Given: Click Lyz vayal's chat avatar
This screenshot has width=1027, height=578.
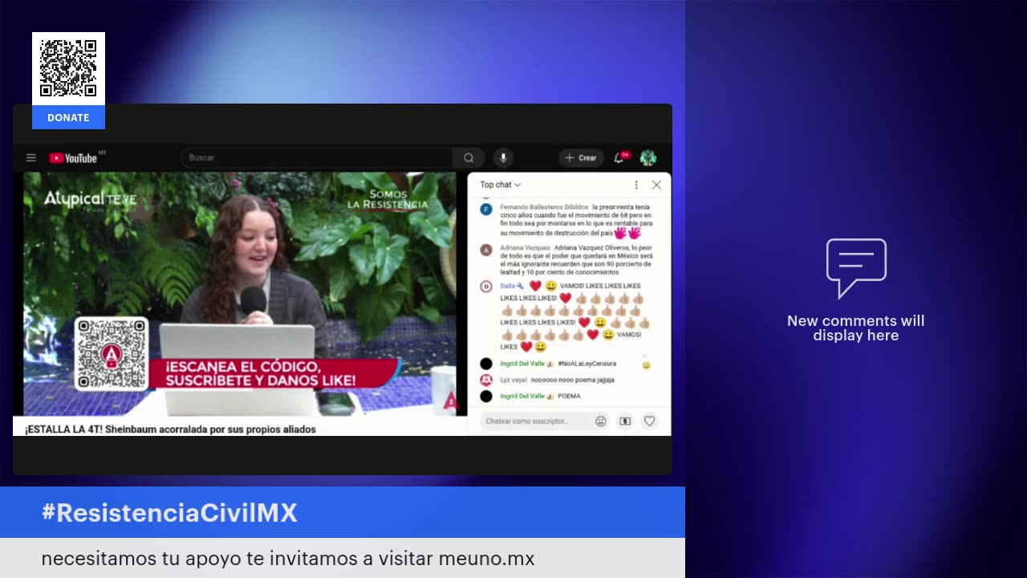Looking at the screenshot, I should click(x=485, y=380).
